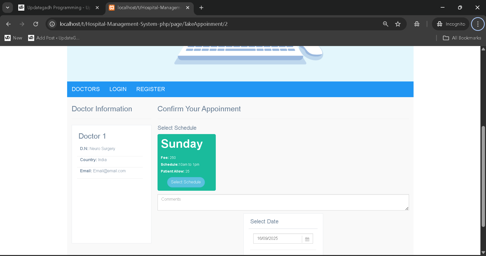486x256 pixels.
Task: Click inside the Comments text area
Action: 283,202
